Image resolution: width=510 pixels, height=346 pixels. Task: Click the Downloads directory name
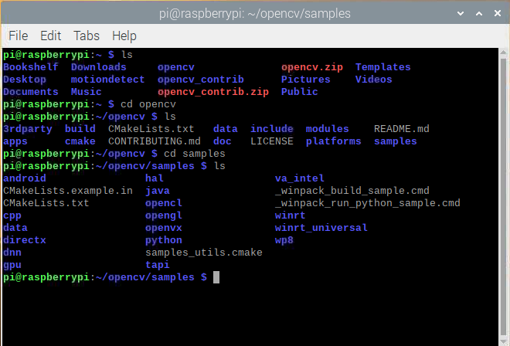click(x=99, y=67)
